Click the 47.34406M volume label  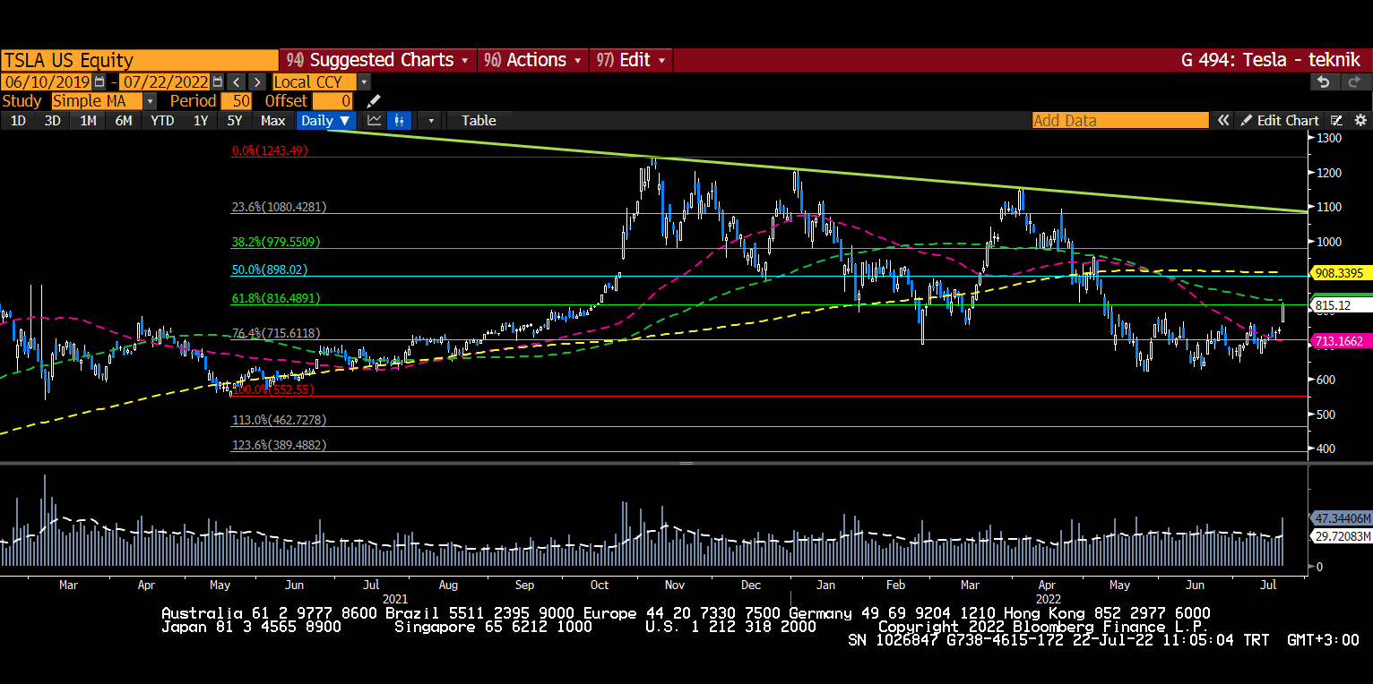click(x=1342, y=518)
